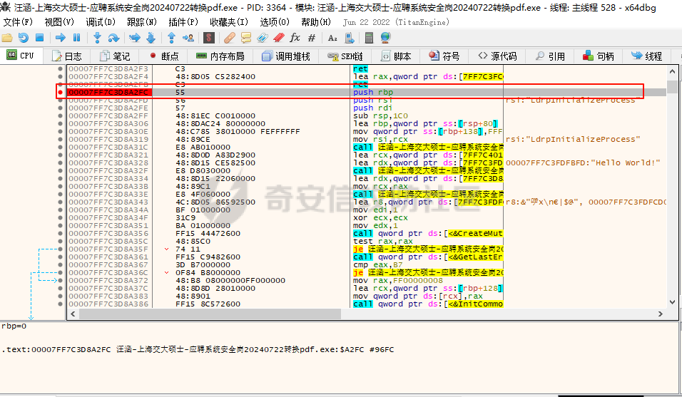Click the disassembly vertical scrollbar down arrow
The width and height of the screenshot is (682, 397).
(x=673, y=302)
